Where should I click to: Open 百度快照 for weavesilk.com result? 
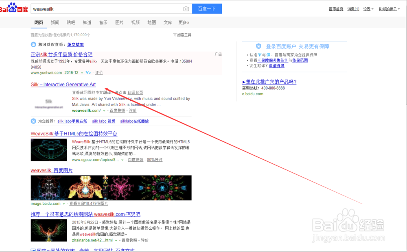point(117,111)
